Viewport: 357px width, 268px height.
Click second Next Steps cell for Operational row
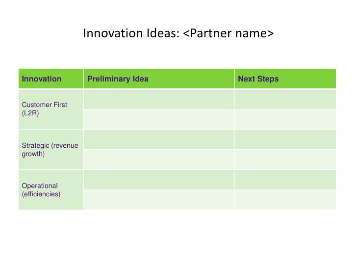285,200
